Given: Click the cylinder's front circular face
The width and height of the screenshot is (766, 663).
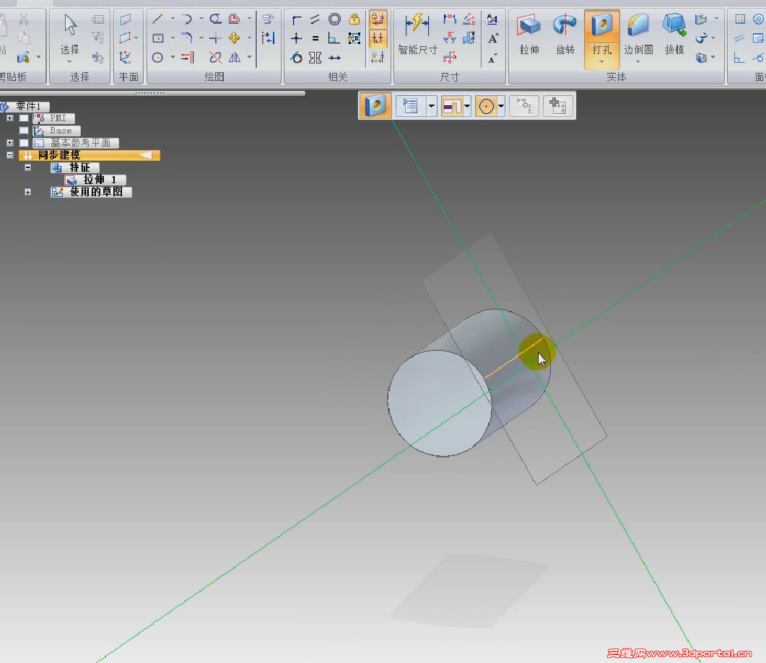Looking at the screenshot, I should click(x=439, y=403).
